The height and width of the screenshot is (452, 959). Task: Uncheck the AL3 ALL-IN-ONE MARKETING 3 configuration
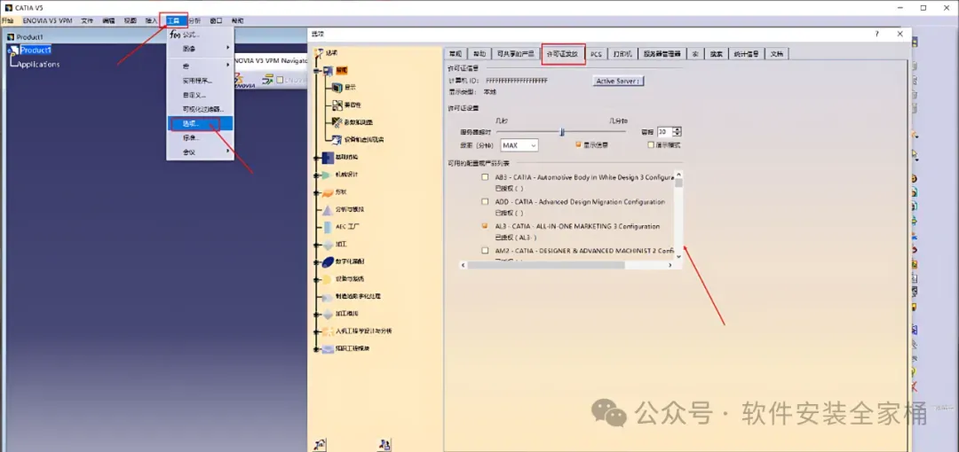485,226
